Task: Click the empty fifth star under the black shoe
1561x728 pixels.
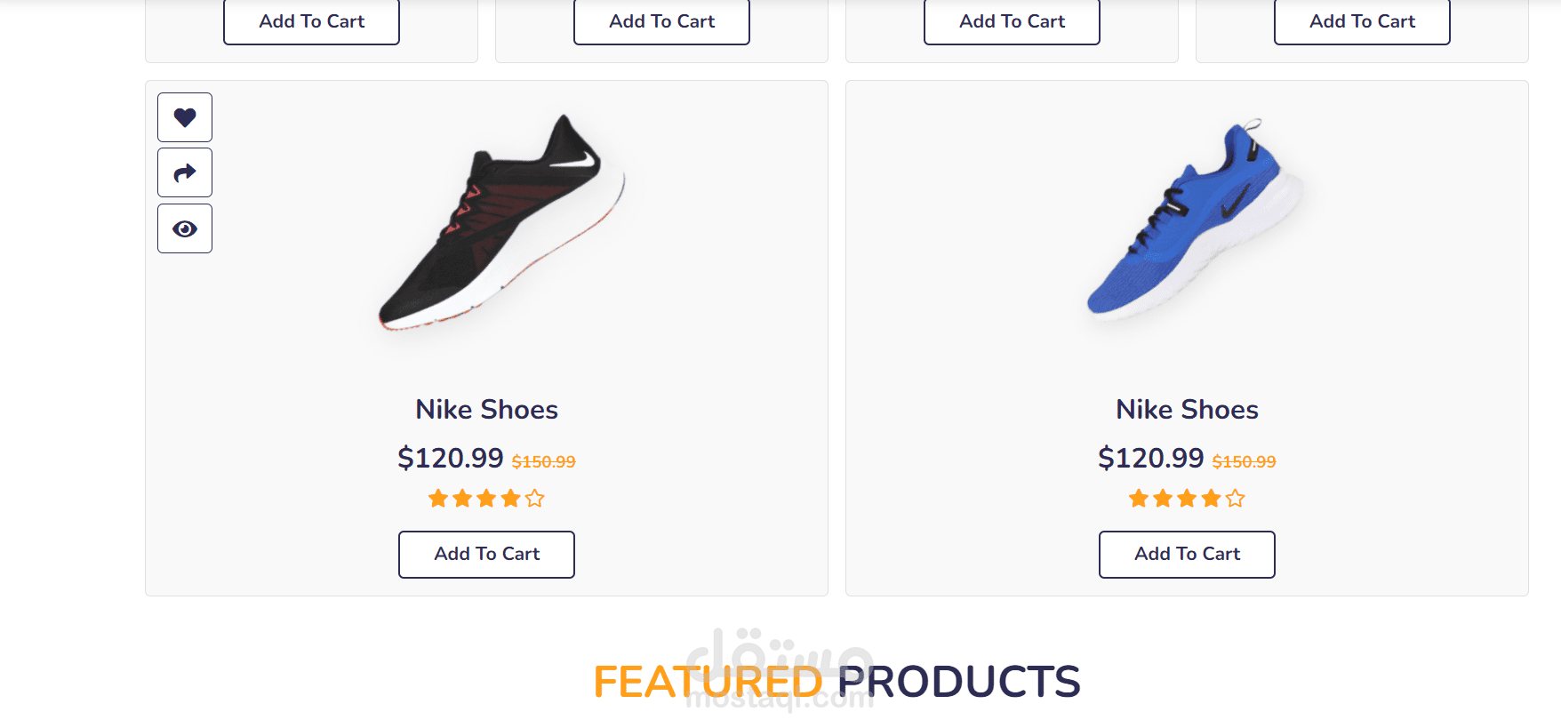Action: tap(534, 499)
